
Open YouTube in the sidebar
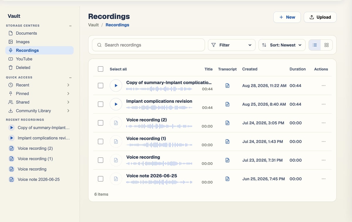tap(39, 59)
